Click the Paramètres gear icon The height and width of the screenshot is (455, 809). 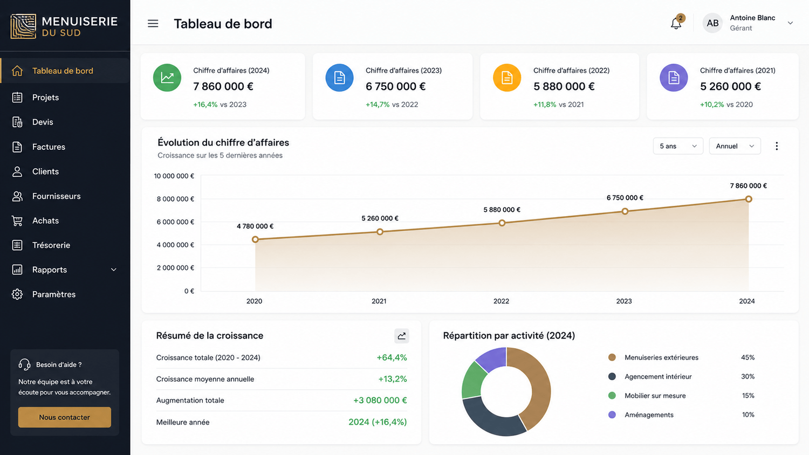coord(17,294)
